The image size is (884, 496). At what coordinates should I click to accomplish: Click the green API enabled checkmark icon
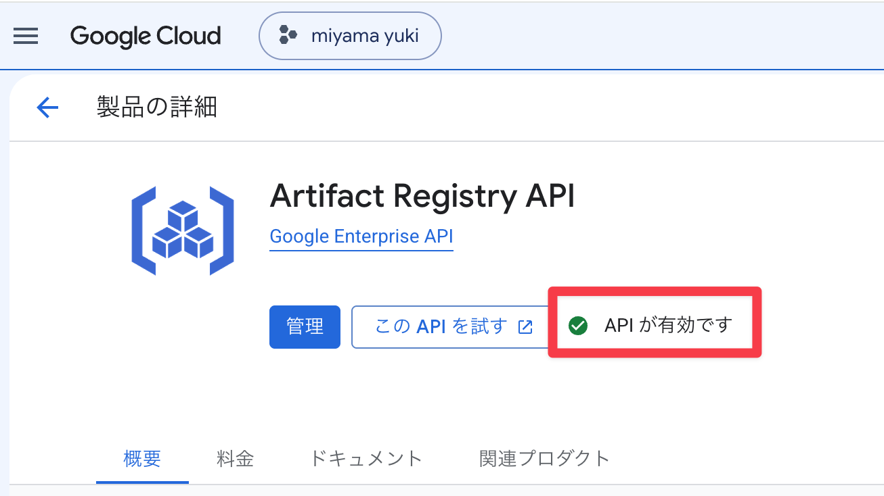[x=577, y=326]
